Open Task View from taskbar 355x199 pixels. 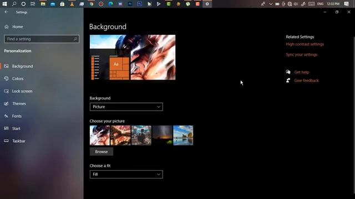[33, 4]
